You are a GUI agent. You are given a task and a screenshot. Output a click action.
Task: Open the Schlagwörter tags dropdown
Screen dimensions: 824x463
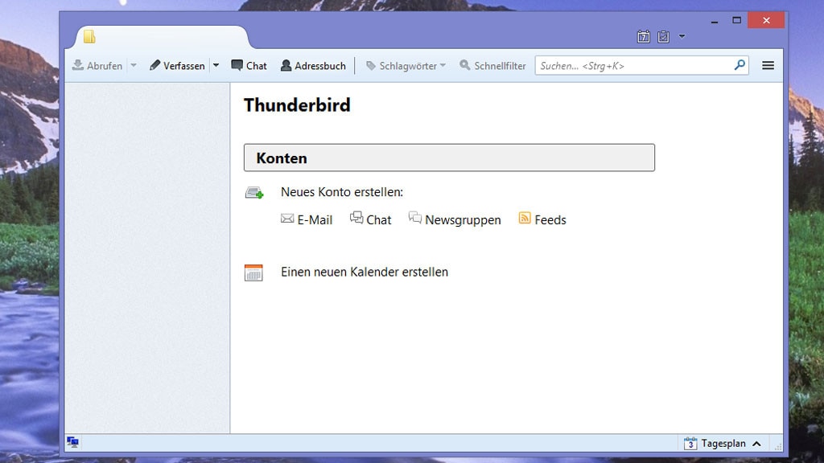pyautogui.click(x=406, y=66)
